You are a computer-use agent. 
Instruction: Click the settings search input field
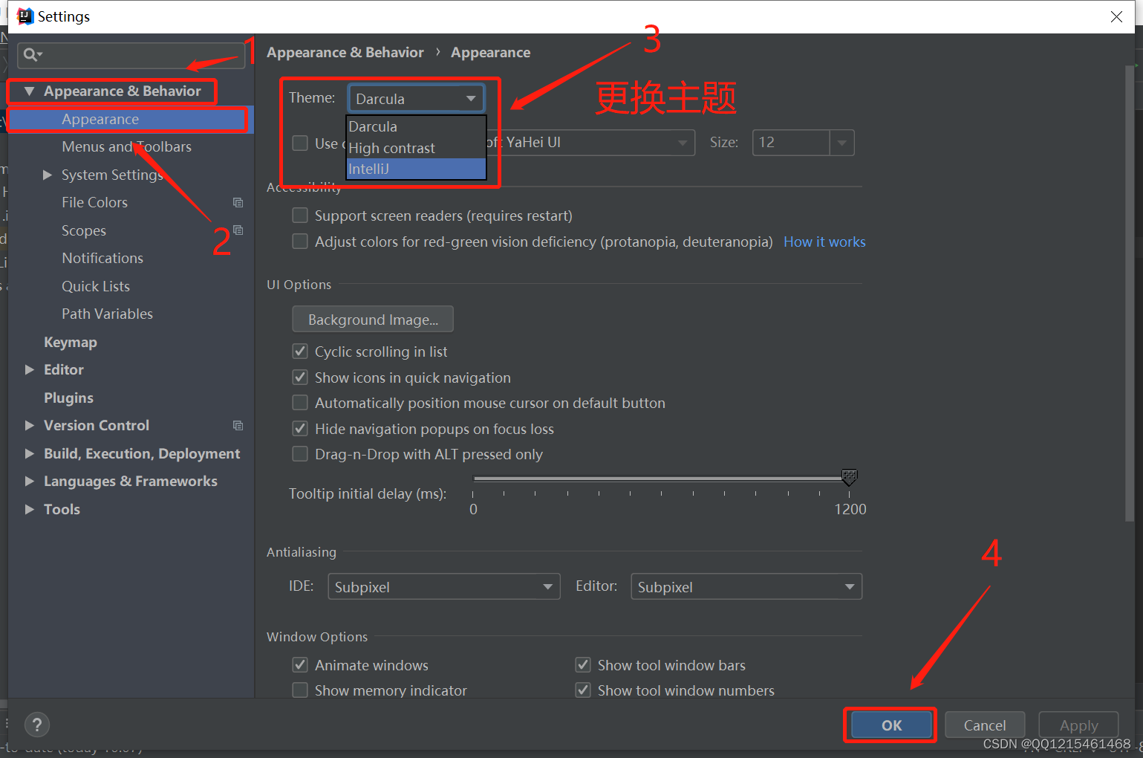click(x=131, y=55)
